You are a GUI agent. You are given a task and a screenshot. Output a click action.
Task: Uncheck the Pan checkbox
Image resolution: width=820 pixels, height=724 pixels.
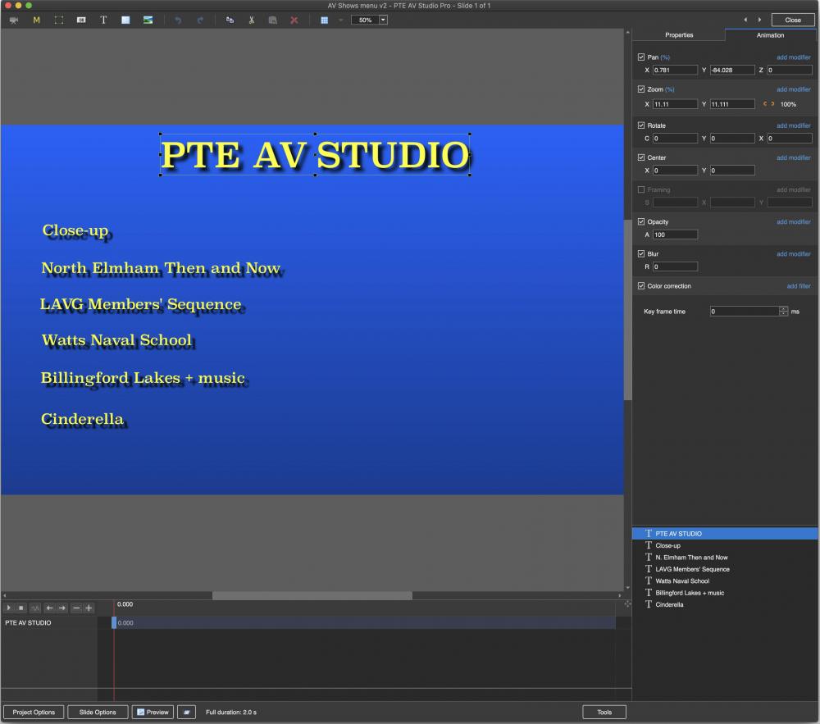641,57
